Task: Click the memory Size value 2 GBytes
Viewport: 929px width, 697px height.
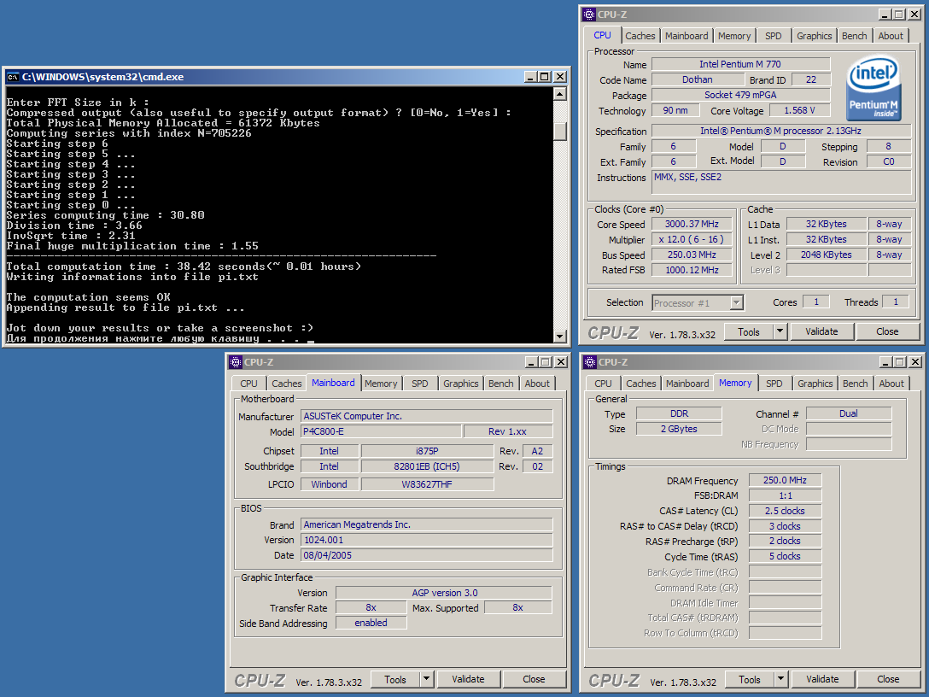Action: click(679, 429)
